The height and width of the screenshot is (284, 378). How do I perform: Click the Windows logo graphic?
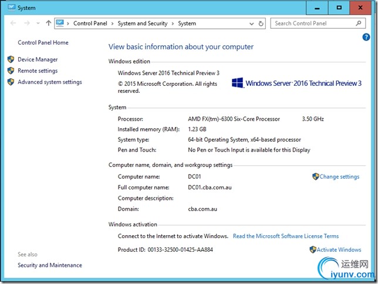pyautogui.click(x=238, y=83)
